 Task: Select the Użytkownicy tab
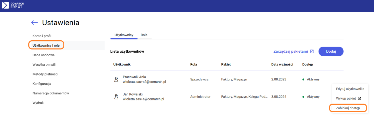tap(124, 35)
